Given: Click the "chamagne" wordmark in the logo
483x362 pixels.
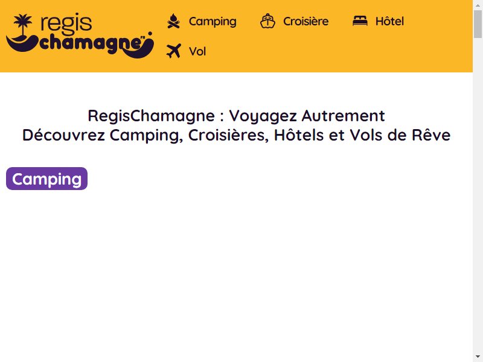Looking at the screenshot, I should (90, 45).
